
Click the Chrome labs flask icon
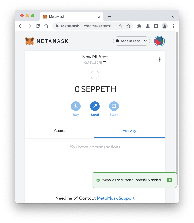[x=147, y=26]
